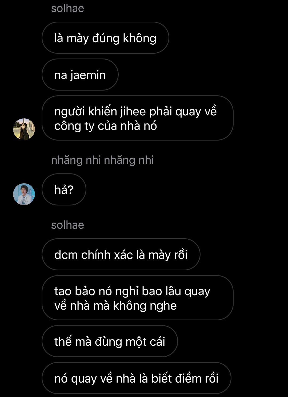Tap the 'nó quay về nhà là biết điềm rồi' message
This screenshot has width=288, height=397.
click(x=137, y=378)
